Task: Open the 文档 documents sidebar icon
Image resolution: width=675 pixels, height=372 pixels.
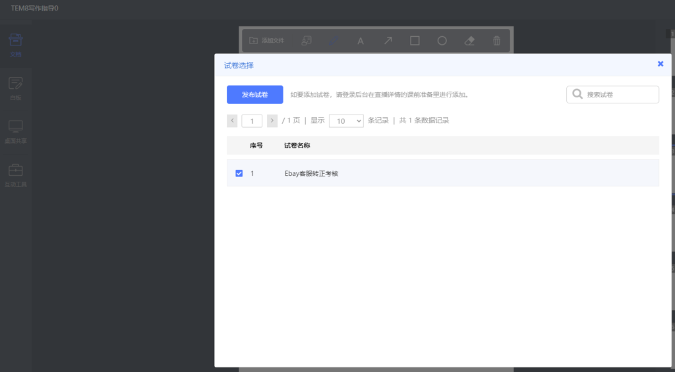Action: pos(16,45)
